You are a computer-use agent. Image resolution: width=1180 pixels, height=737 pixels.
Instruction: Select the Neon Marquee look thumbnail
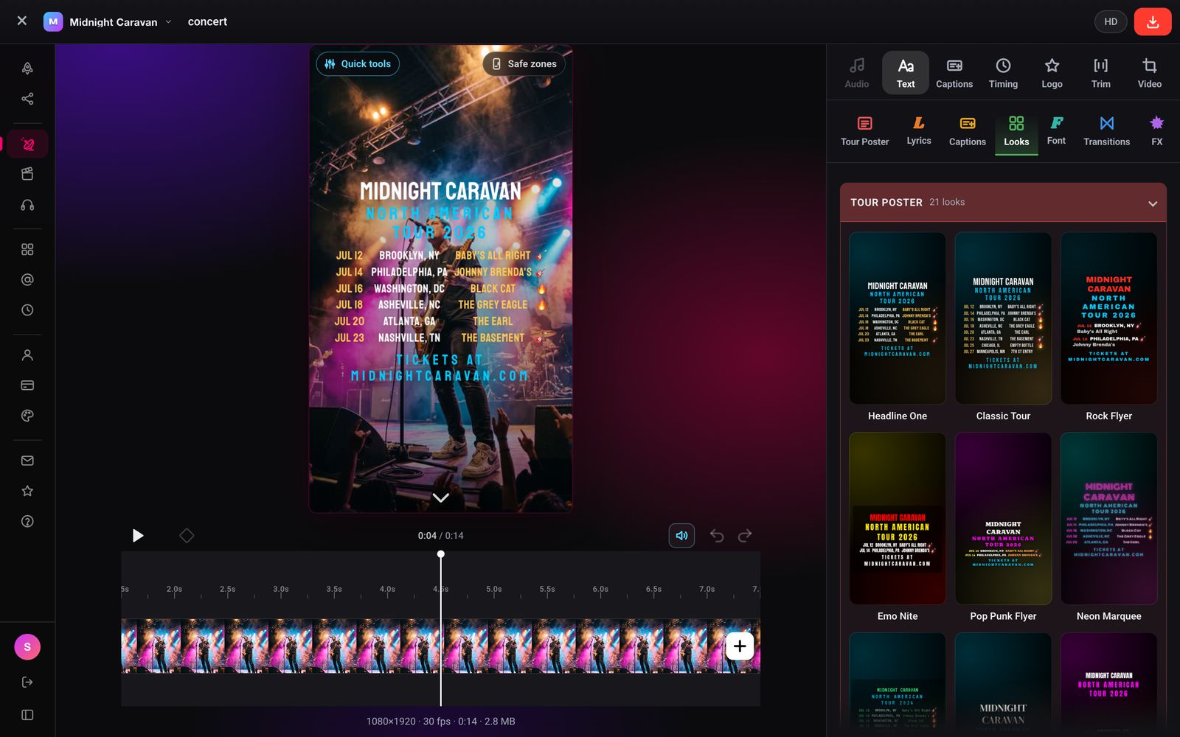[x=1108, y=519]
